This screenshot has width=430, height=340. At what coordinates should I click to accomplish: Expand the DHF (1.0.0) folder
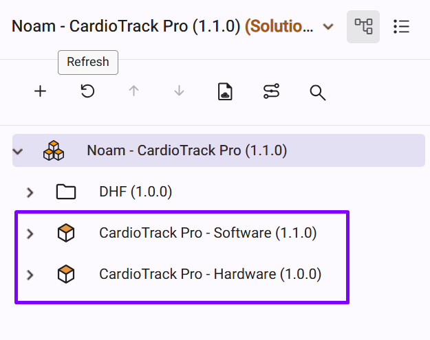click(x=30, y=192)
